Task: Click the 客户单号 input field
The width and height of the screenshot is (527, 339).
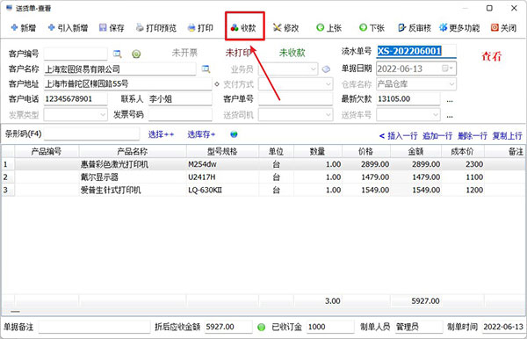Action: pos(295,99)
